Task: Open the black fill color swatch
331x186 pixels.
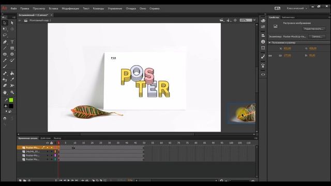Action: (11, 106)
